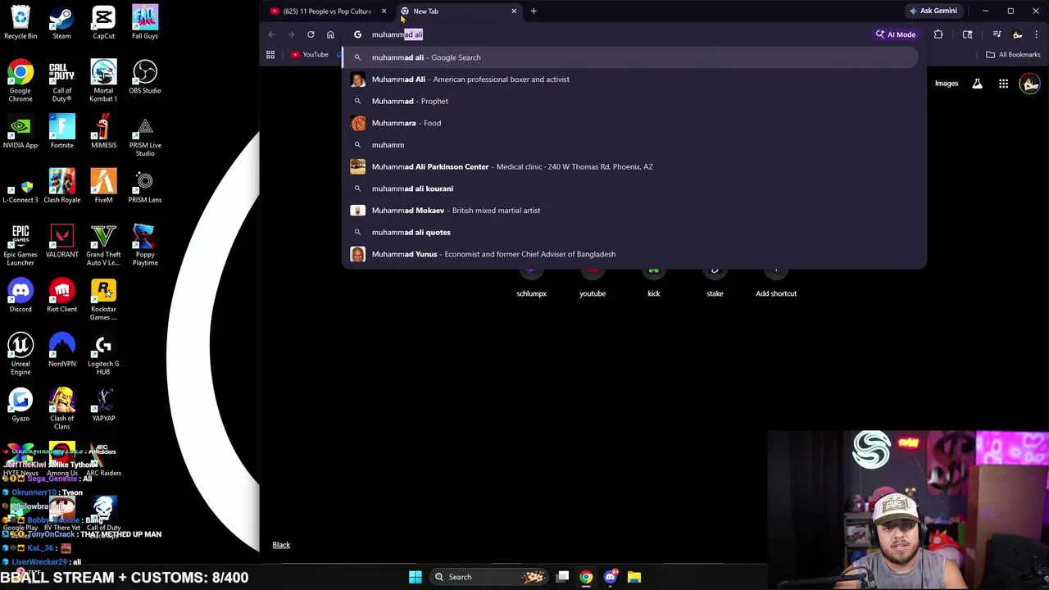The height and width of the screenshot is (590, 1049).
Task: Open the FiveM desktop shortcut
Action: tap(103, 186)
